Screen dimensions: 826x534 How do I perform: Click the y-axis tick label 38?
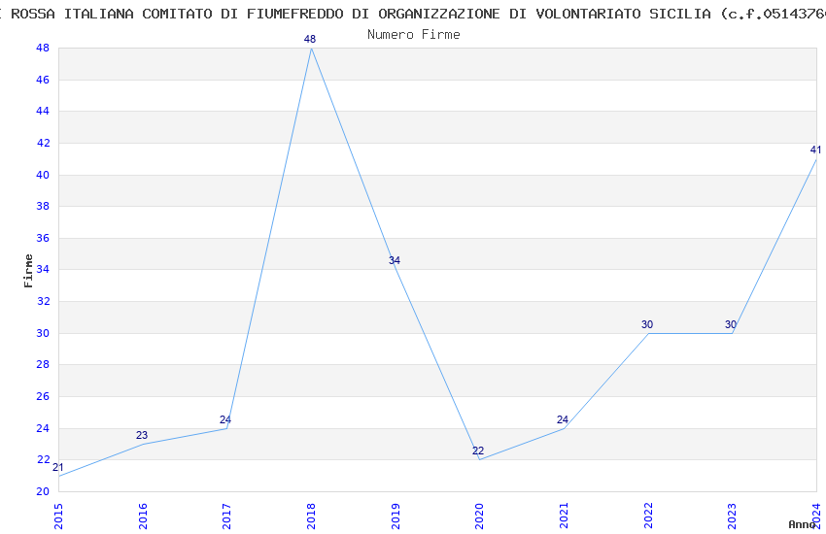coord(43,206)
